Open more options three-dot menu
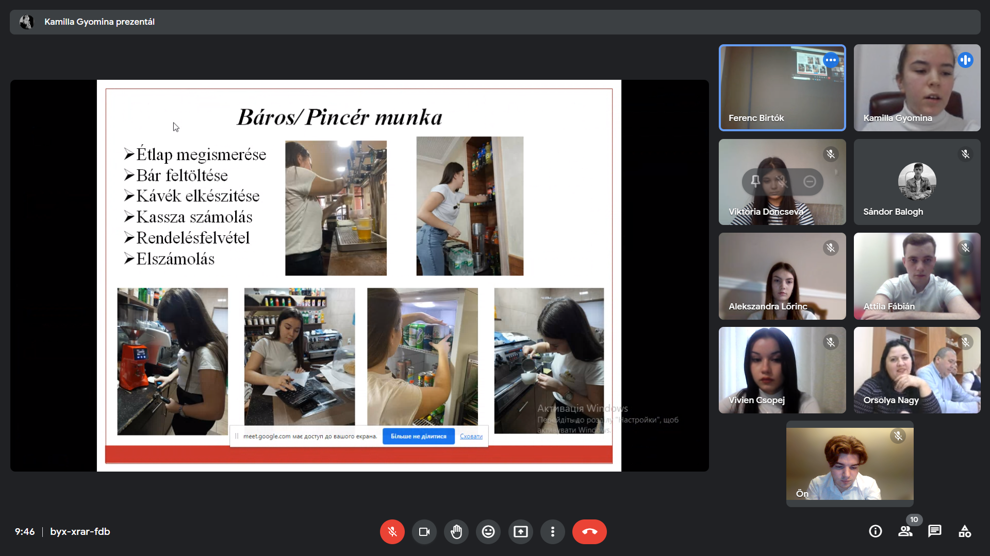The width and height of the screenshot is (990, 556). point(552,532)
